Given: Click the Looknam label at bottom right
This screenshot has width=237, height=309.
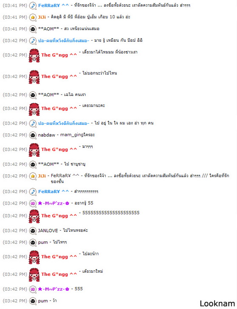Looking at the screenshot, I should click(217, 304).
